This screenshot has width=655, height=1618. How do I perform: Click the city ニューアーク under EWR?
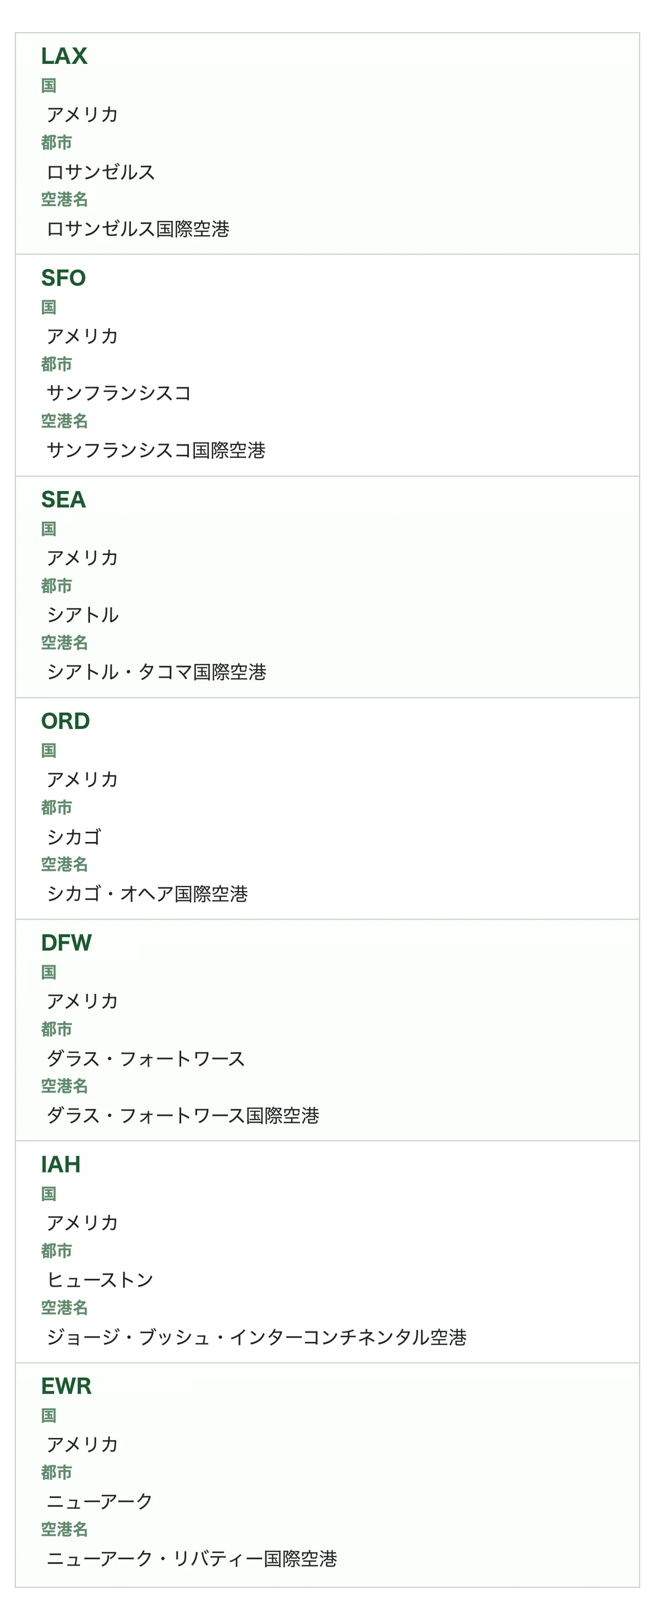click(100, 1501)
